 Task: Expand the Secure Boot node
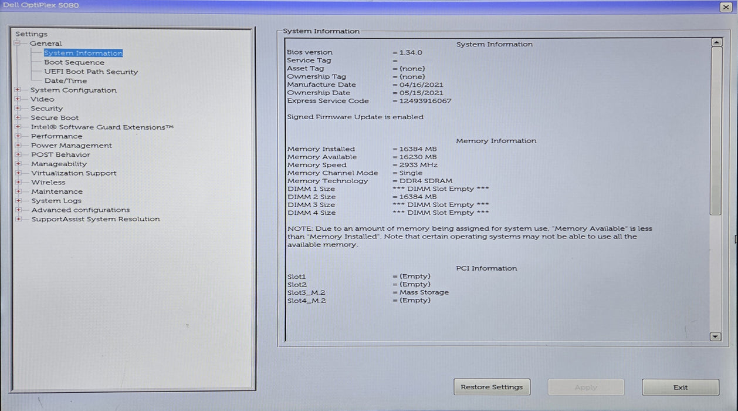pos(18,117)
